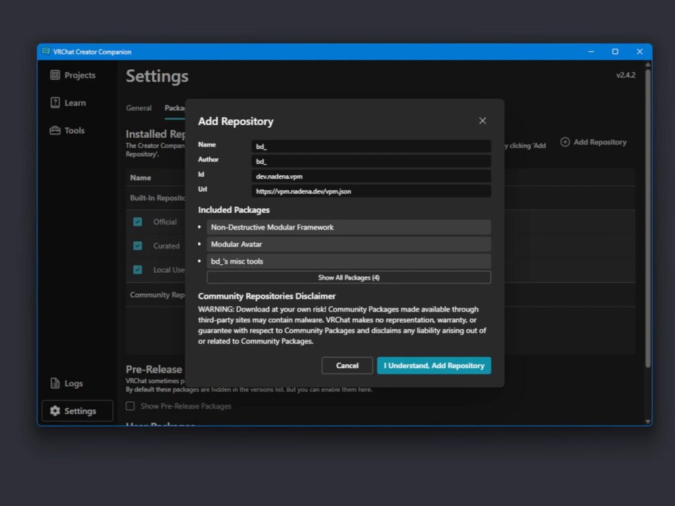Close the Add Repository dialog
Image resolution: width=675 pixels, height=506 pixels.
coord(483,121)
